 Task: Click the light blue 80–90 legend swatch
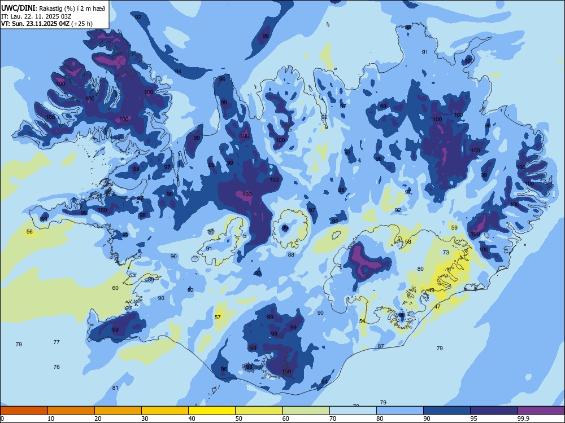coord(400,411)
